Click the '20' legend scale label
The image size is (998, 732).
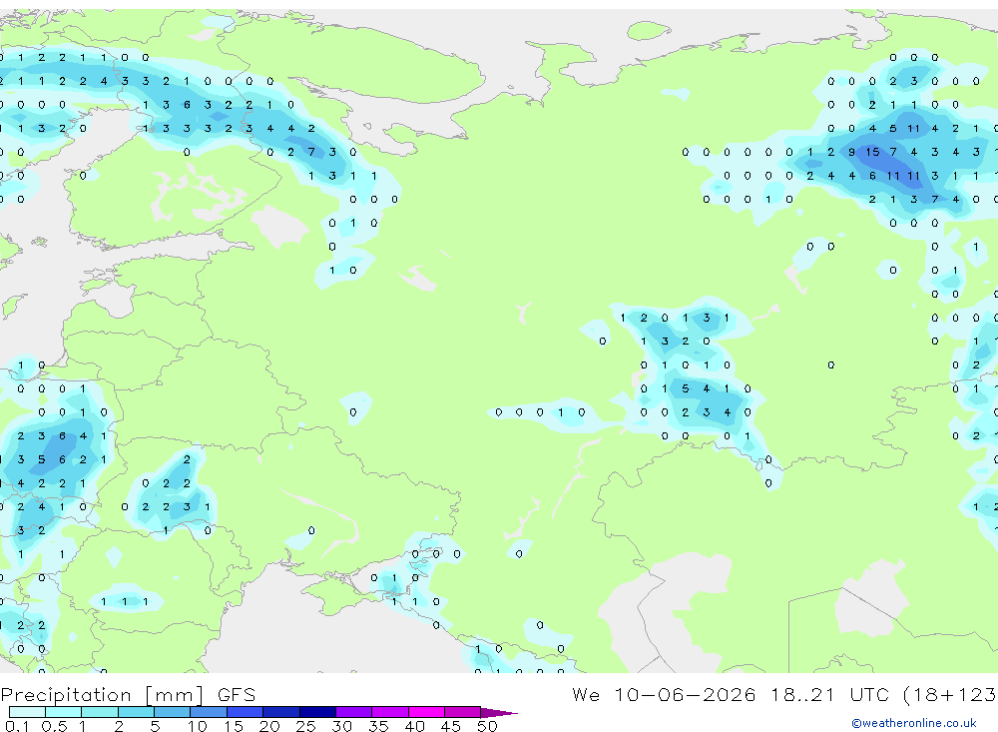269,726
